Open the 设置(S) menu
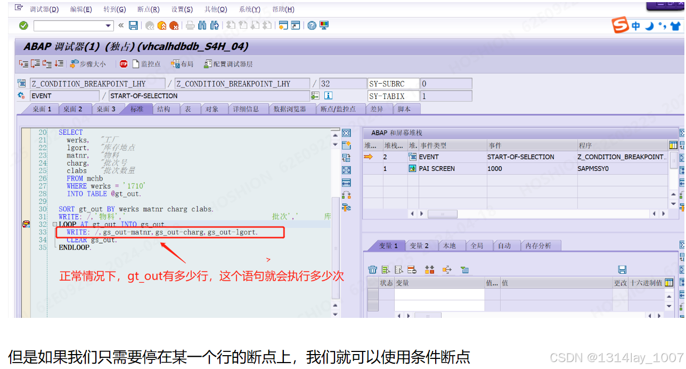 182,10
